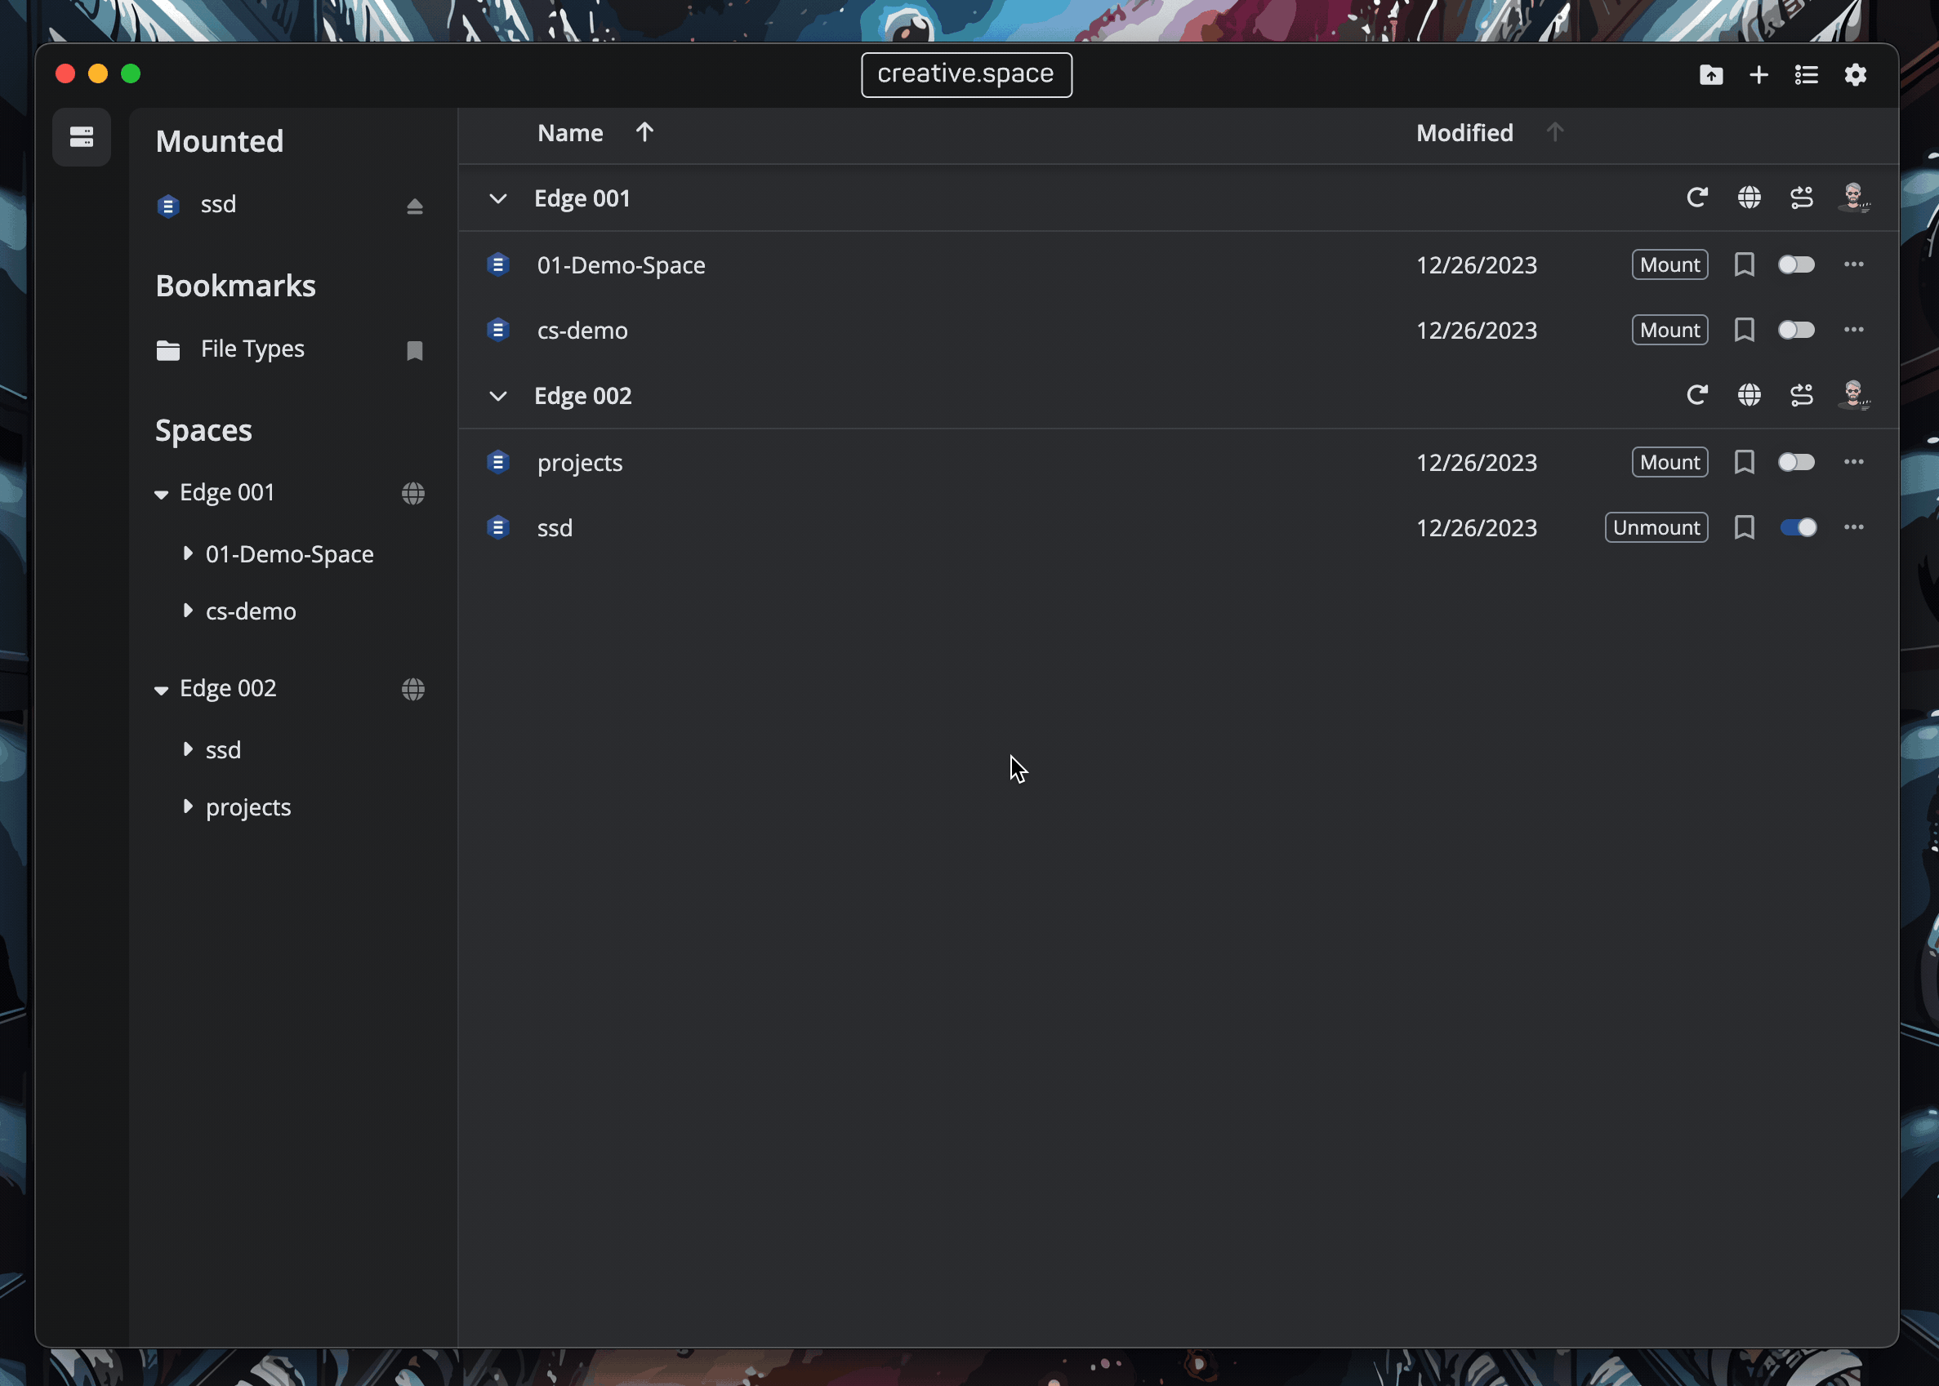1939x1386 pixels.
Task: Toggle the switch on projects row
Action: pyautogui.click(x=1795, y=462)
